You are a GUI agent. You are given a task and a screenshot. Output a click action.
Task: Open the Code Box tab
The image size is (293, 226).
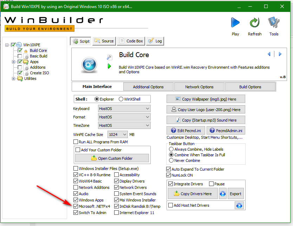click(131, 41)
